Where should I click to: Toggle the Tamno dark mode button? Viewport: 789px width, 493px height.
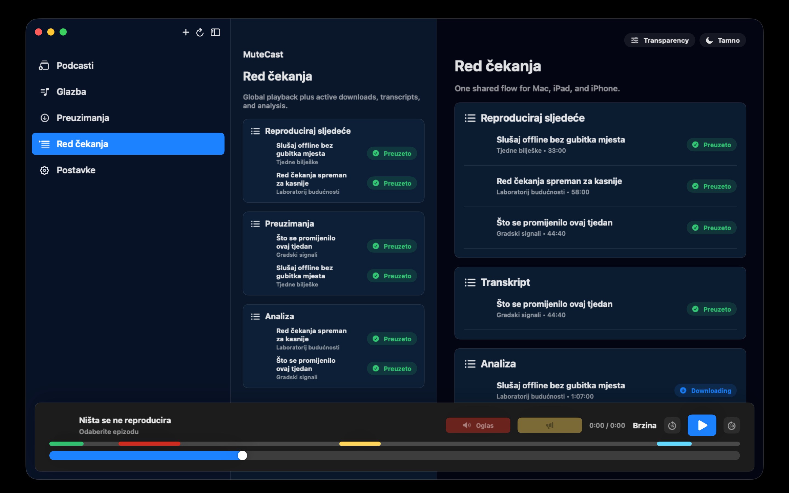tap(722, 41)
